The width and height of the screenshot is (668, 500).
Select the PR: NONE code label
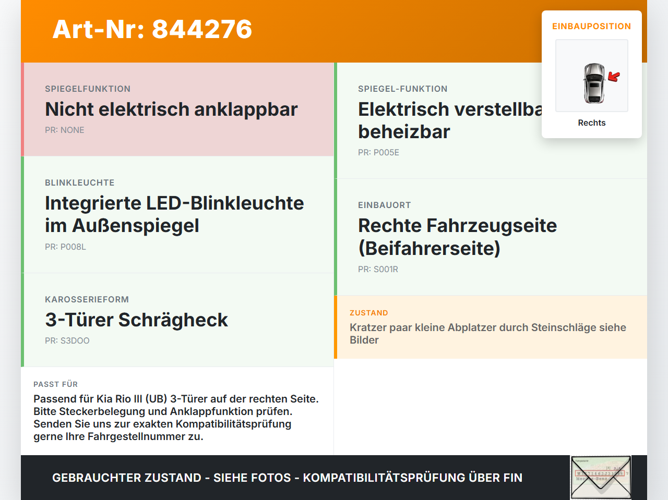tap(65, 130)
